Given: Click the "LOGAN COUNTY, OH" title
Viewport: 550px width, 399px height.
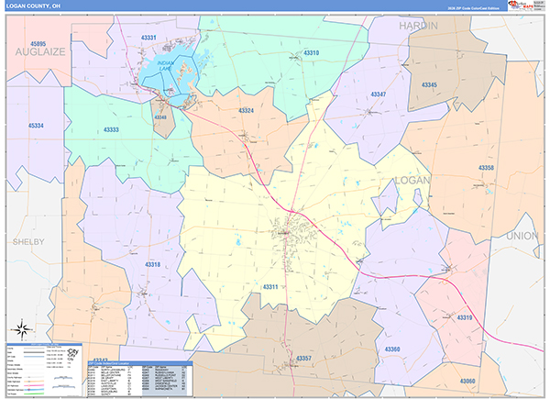Looking at the screenshot, I should pos(33,6).
